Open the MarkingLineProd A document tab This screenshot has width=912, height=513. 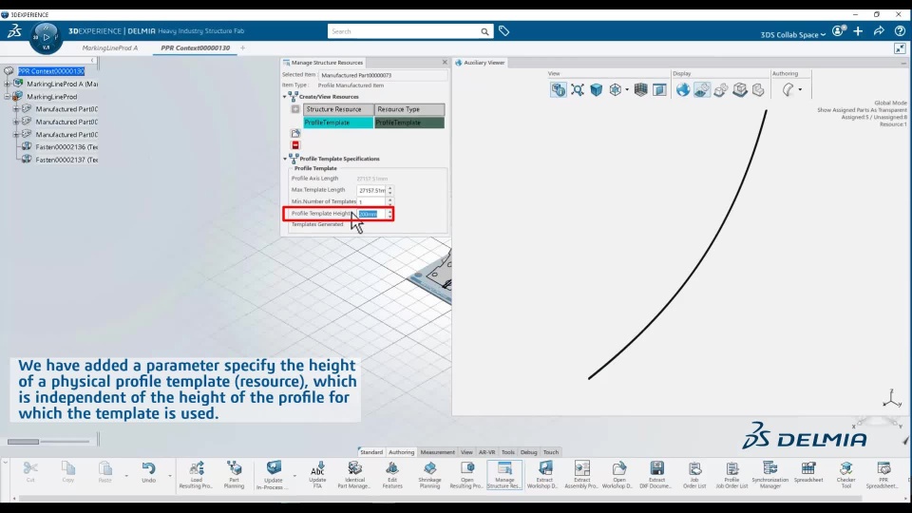point(110,47)
